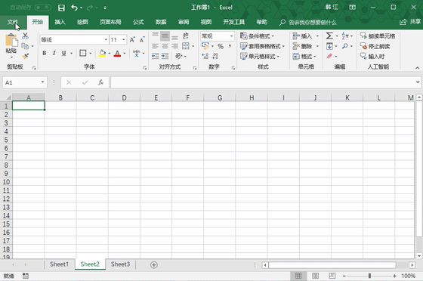The image size is (423, 281).
Task: Apply yellow fill color bucket
Action: pyautogui.click(x=102, y=53)
